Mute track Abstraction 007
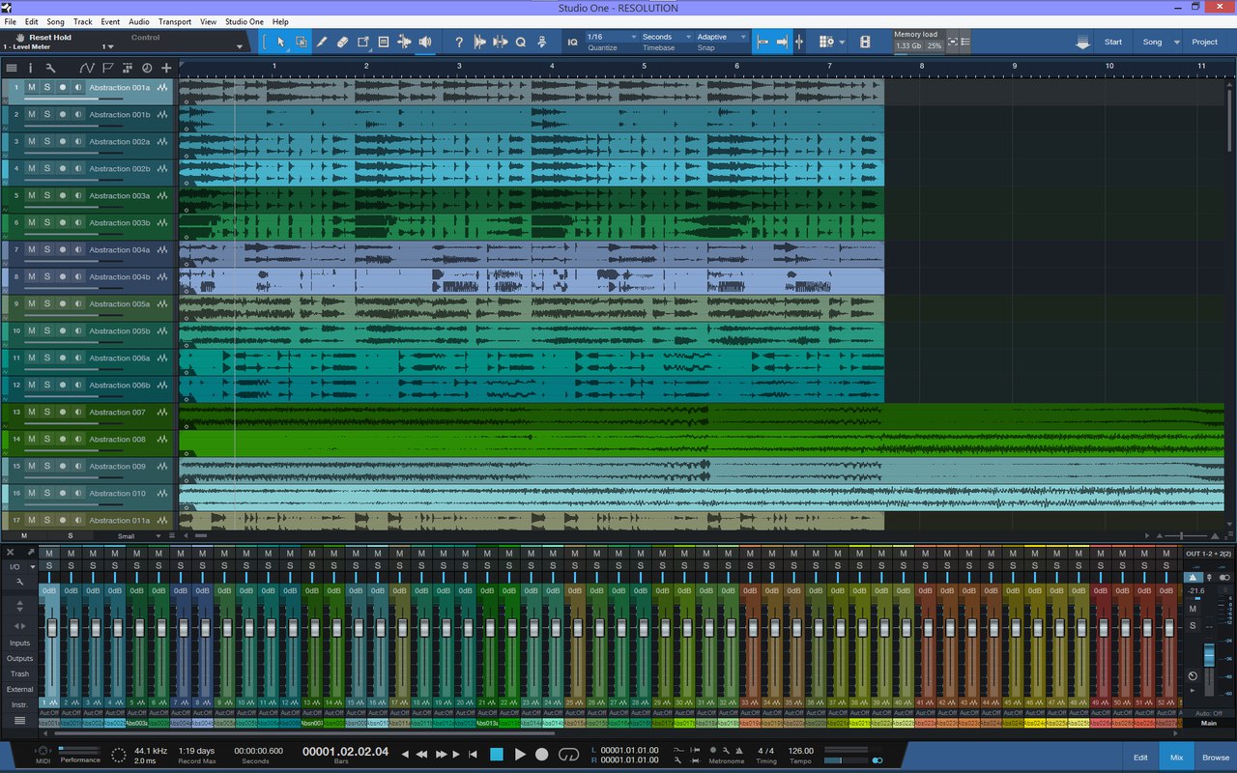This screenshot has width=1237, height=773. tap(31, 412)
